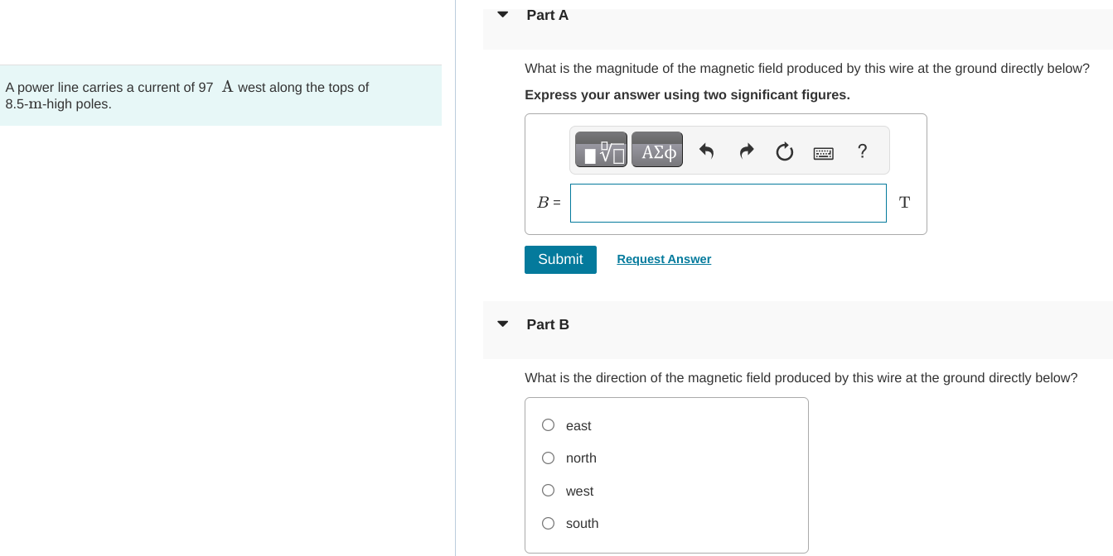Select the east radio option
The height and width of the screenshot is (556, 1113).
click(x=548, y=425)
